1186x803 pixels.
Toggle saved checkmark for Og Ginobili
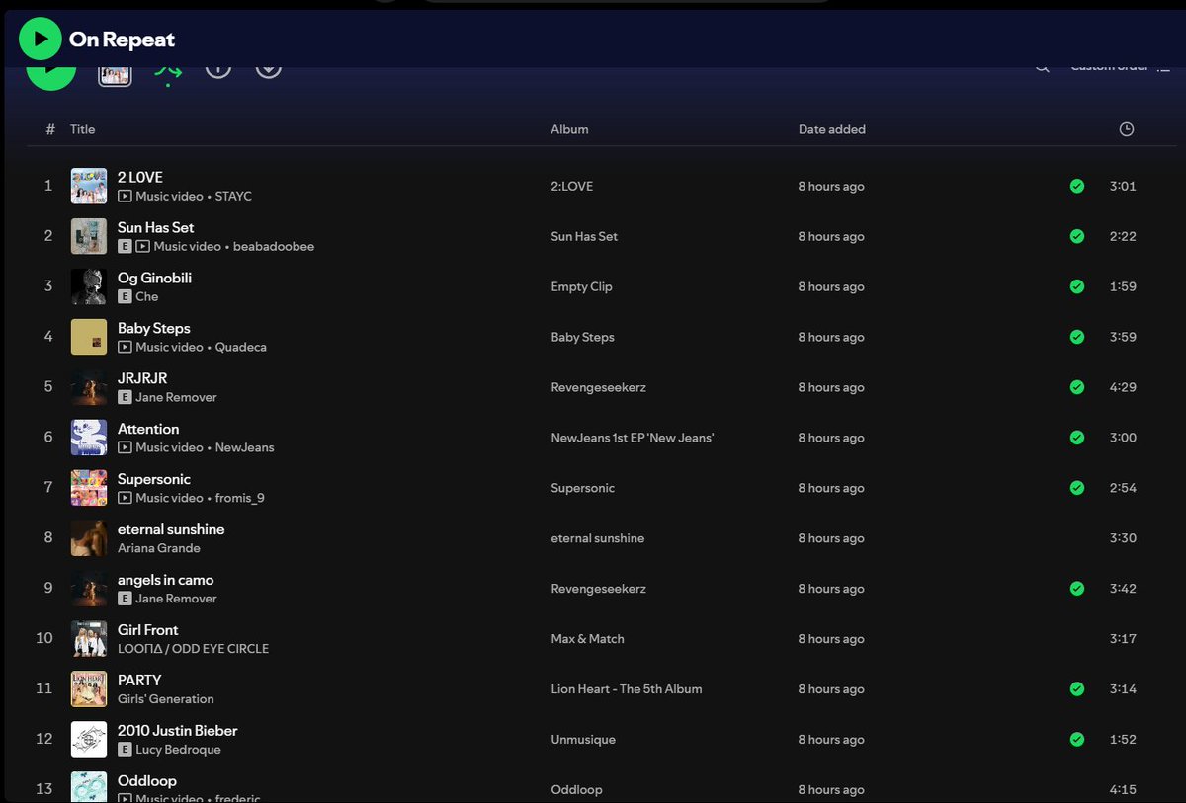1077,286
